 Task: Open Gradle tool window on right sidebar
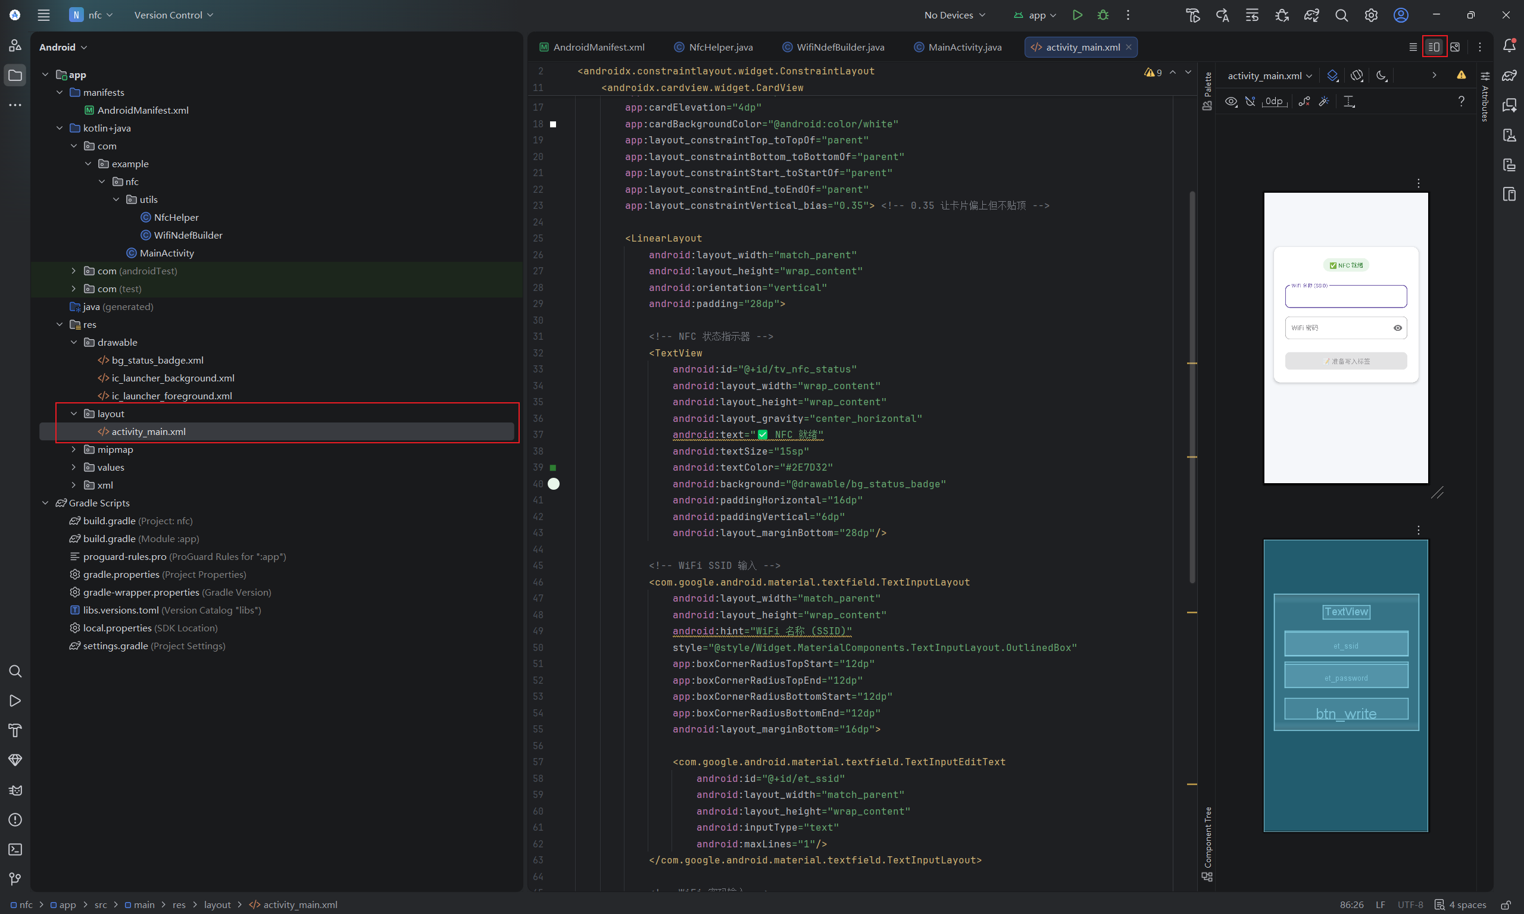(1509, 75)
